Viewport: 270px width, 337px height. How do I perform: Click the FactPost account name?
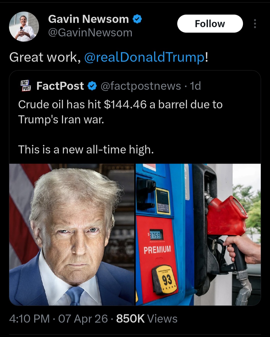(x=60, y=86)
